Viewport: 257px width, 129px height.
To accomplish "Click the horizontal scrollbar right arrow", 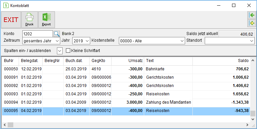I will [x=247, y=125].
